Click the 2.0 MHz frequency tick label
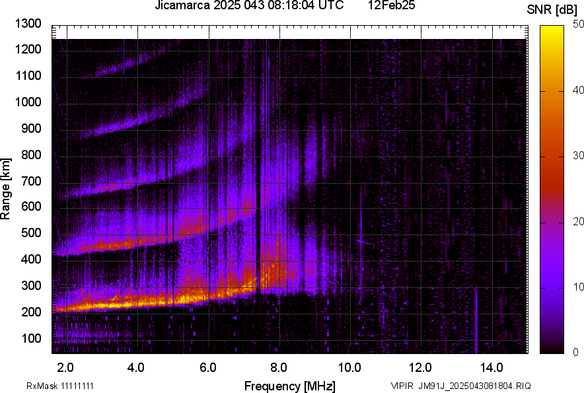Screen dimensions: 584x393 [66, 367]
